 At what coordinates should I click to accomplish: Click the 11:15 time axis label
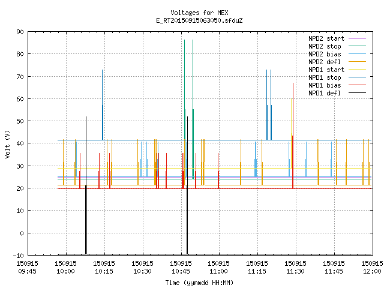pyautogui.click(x=257, y=271)
